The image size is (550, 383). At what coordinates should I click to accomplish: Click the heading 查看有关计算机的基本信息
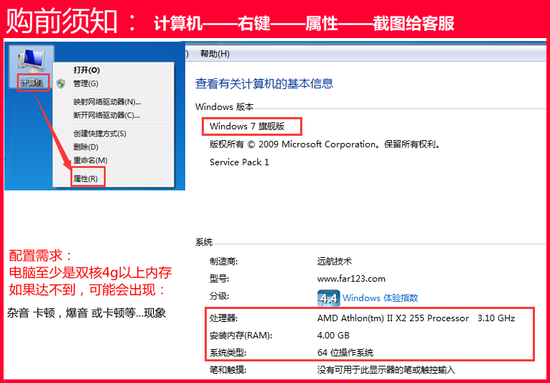coord(264,84)
